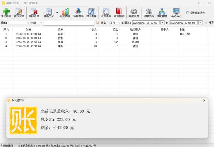Click the 支付宝 account cell

click(135, 42)
